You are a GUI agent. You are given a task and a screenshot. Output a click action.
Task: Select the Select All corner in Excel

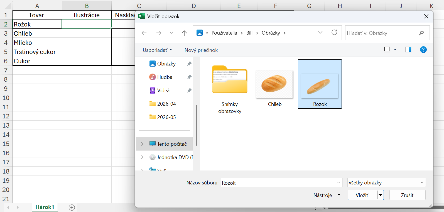coord(6,6)
